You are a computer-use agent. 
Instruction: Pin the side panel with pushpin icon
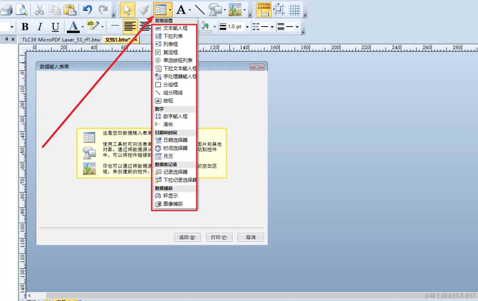coord(6,39)
